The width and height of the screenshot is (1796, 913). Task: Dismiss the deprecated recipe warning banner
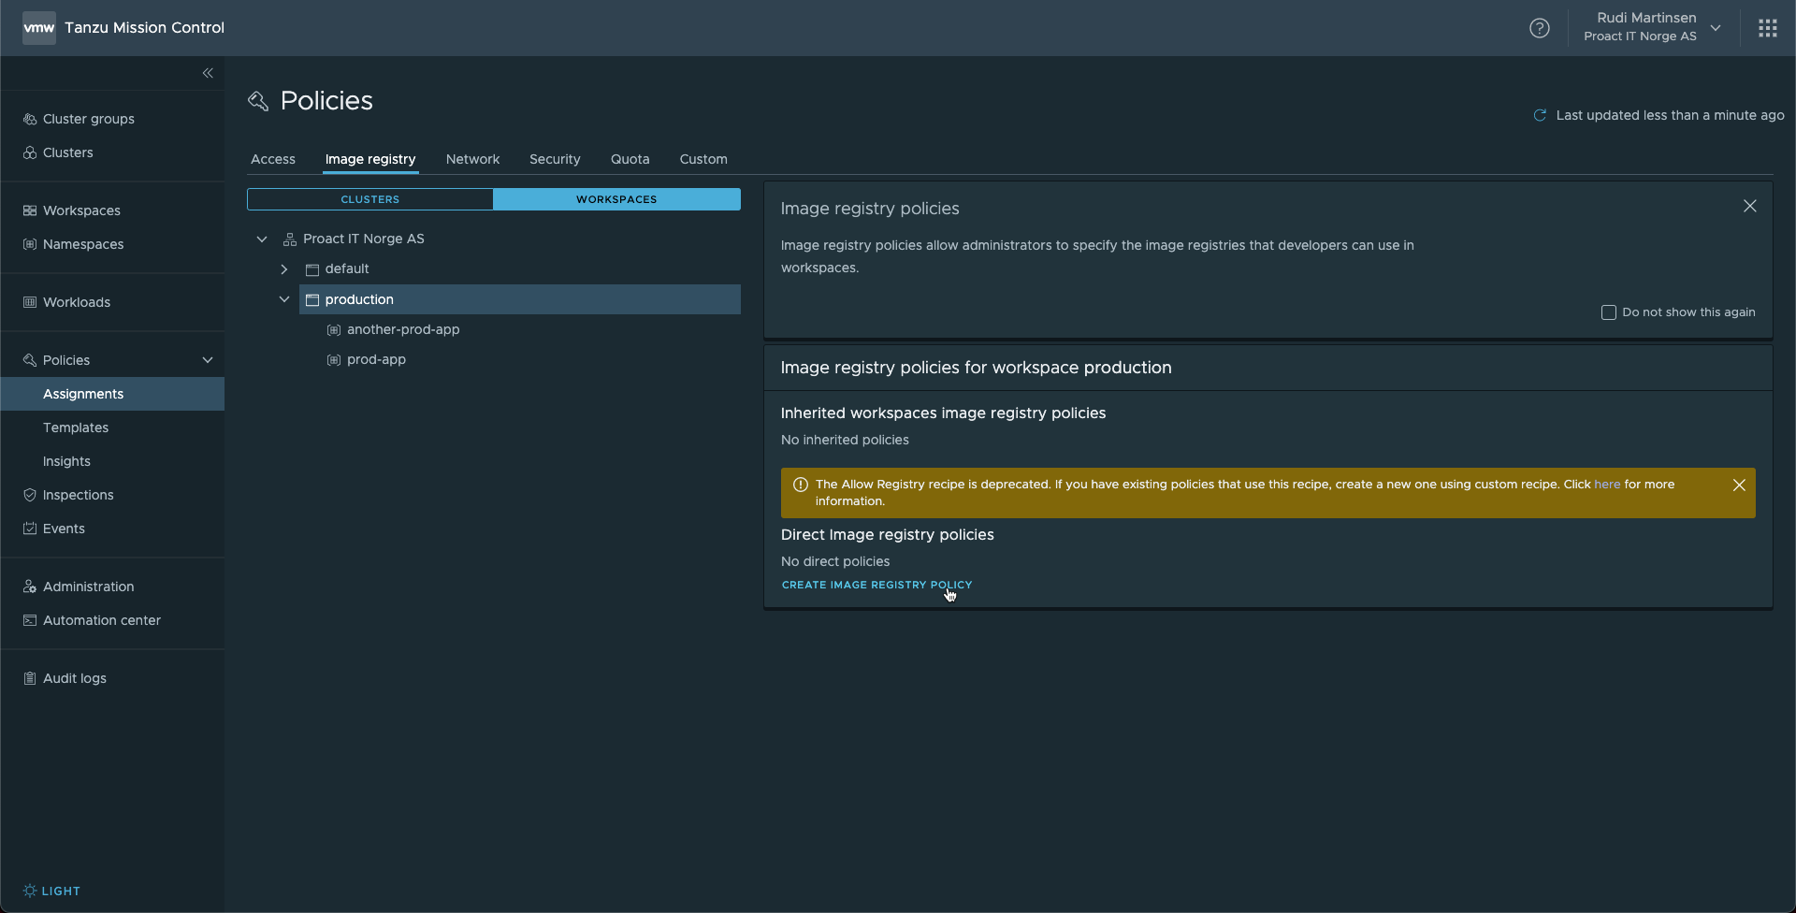click(1739, 485)
